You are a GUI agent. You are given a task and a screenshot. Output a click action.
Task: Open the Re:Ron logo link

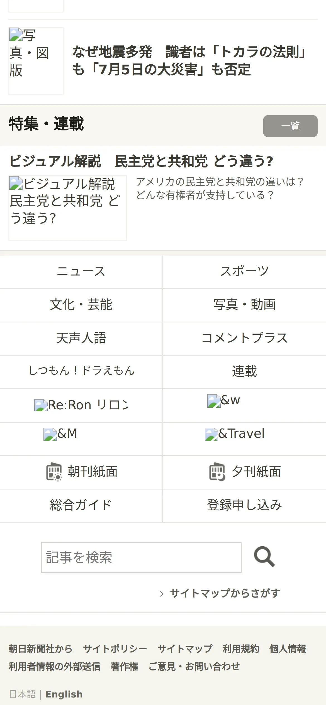click(81, 405)
